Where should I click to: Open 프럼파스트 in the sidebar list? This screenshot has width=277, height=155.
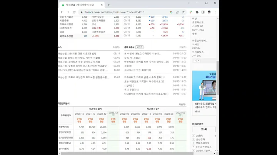198,22
